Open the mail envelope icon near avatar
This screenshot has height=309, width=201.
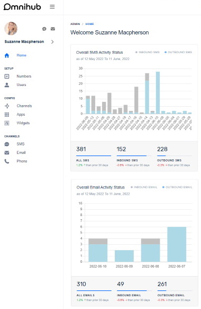pyautogui.click(x=53, y=29)
